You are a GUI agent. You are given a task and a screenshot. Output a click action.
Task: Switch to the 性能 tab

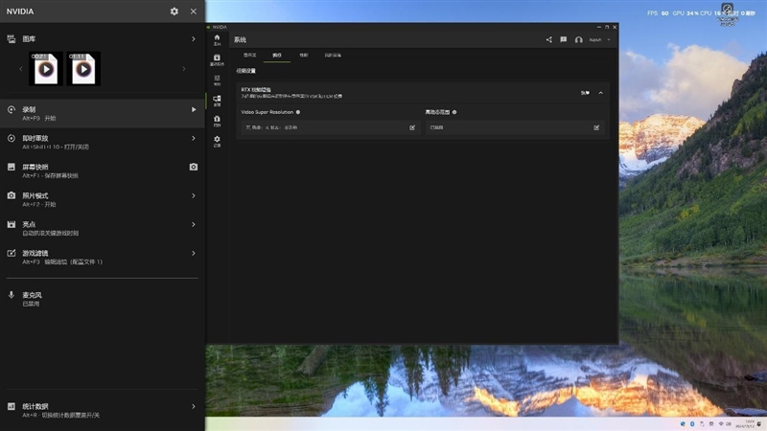click(304, 56)
